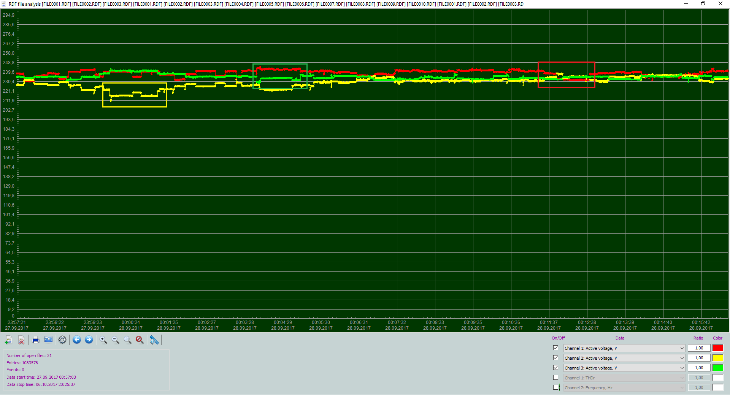Click the add RDF file icon
The image size is (730, 395).
coord(9,340)
